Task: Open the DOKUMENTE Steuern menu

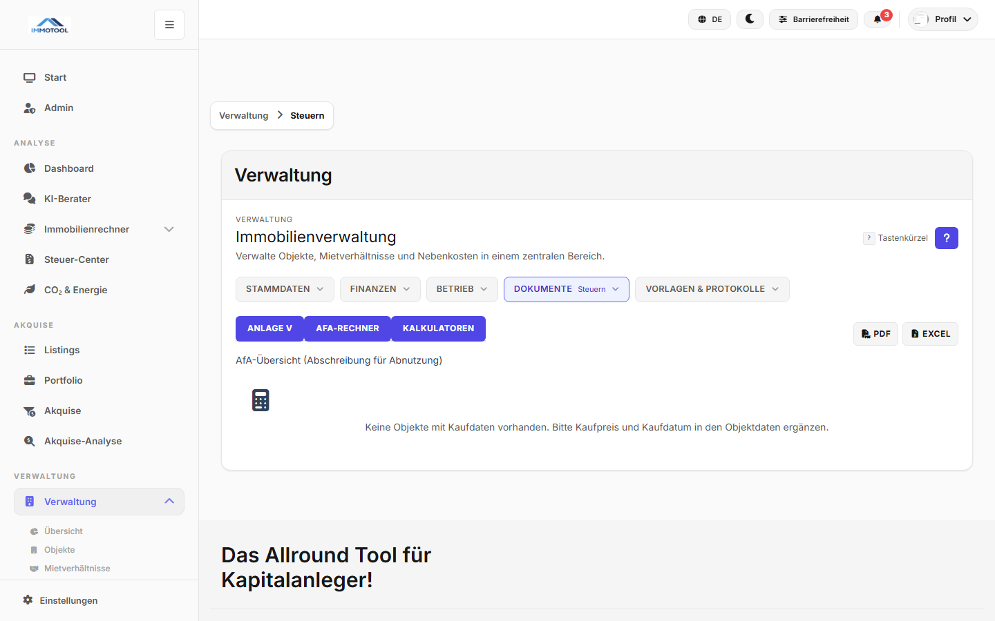Action: coord(566,289)
